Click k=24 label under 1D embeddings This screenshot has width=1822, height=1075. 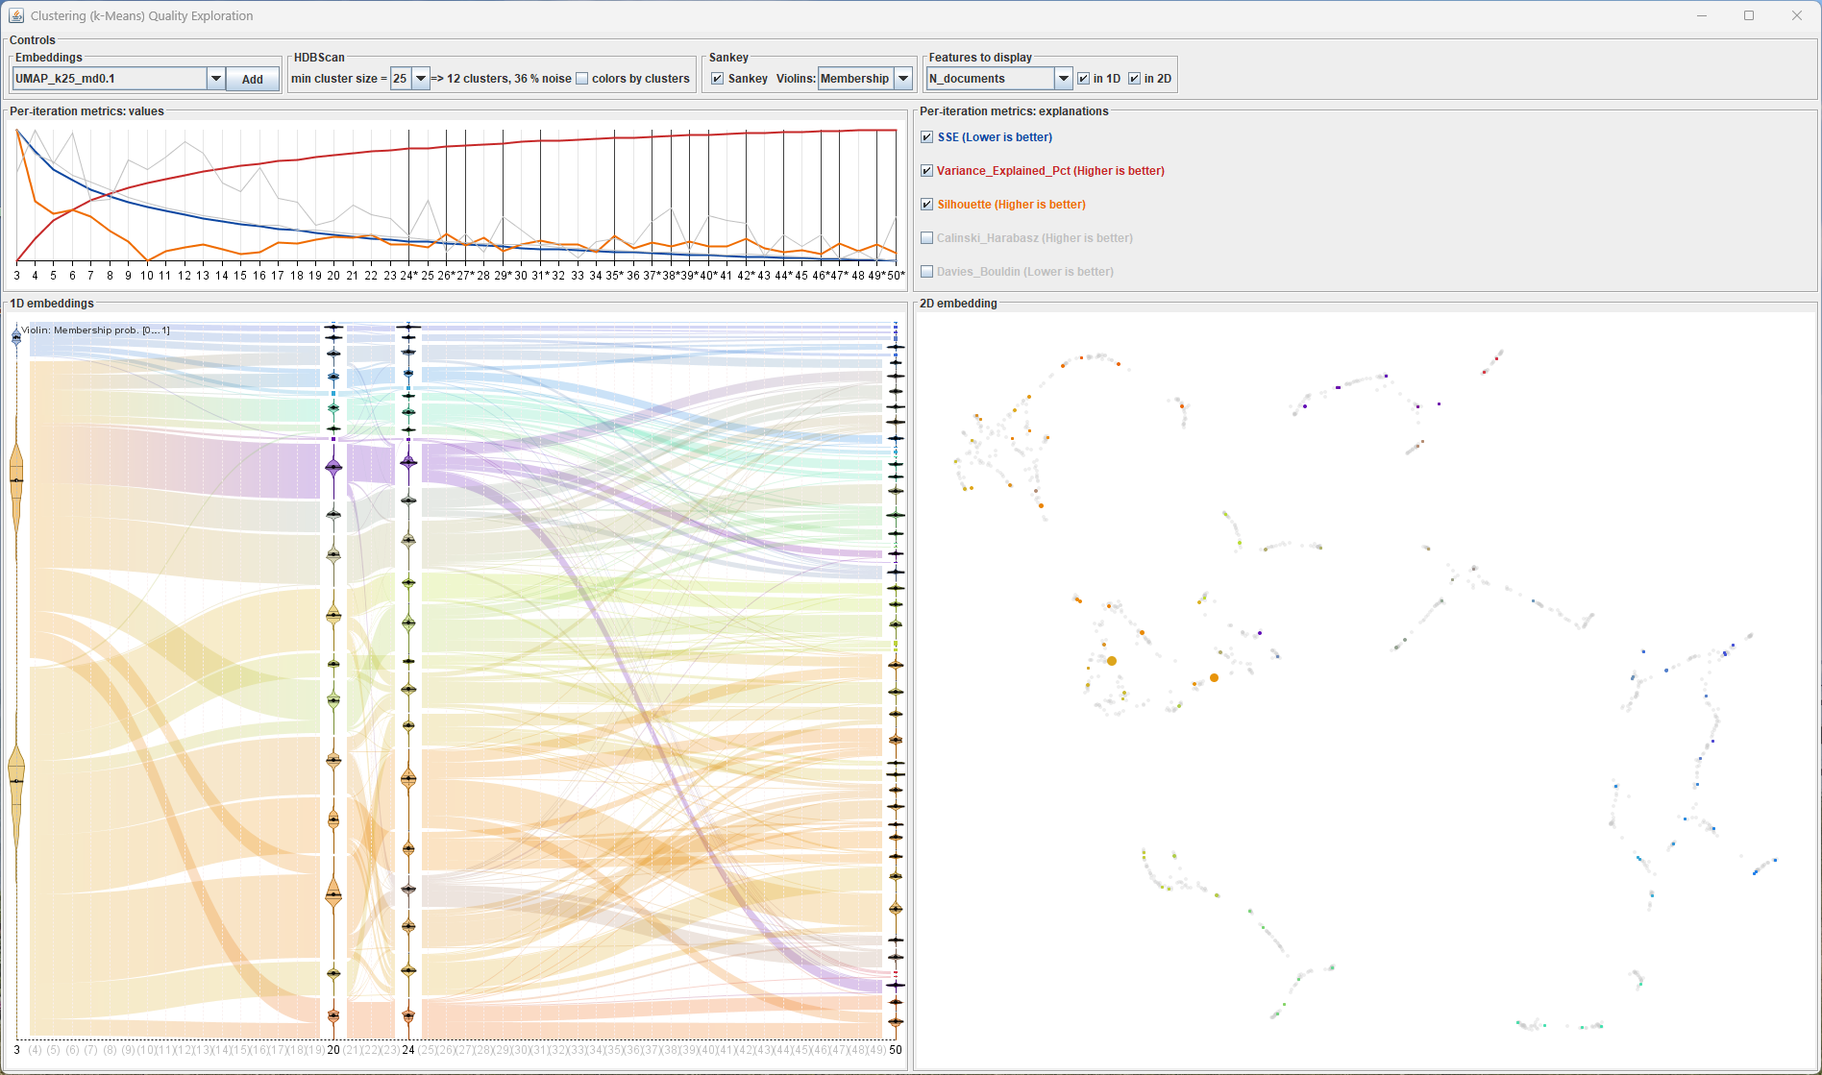[408, 1050]
